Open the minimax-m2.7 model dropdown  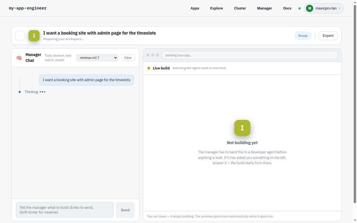click(x=97, y=58)
